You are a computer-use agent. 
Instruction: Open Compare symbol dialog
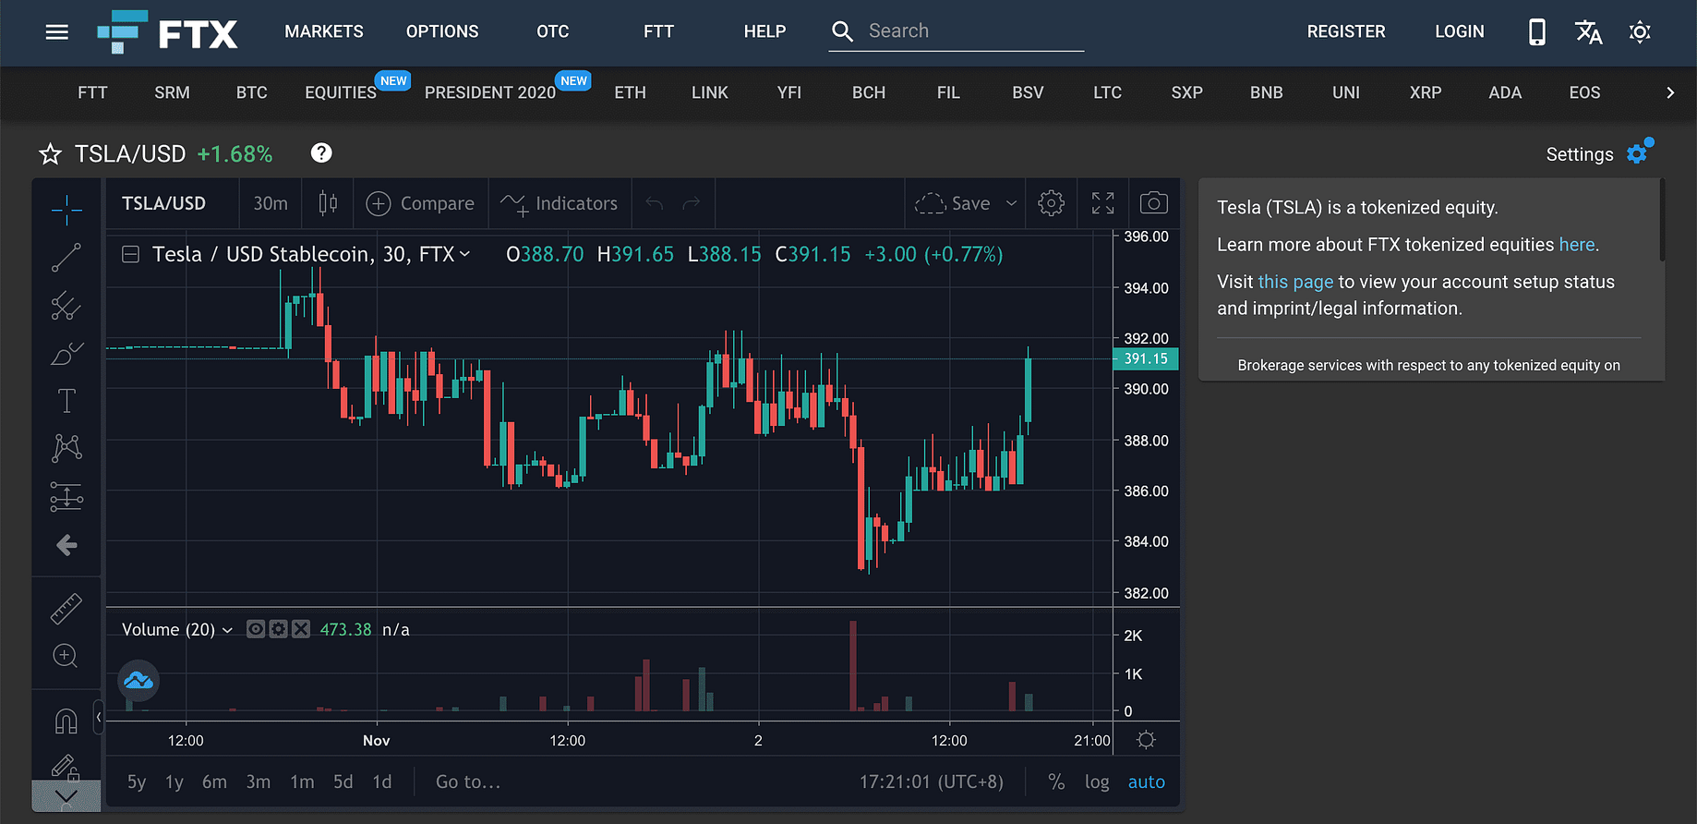tap(420, 203)
